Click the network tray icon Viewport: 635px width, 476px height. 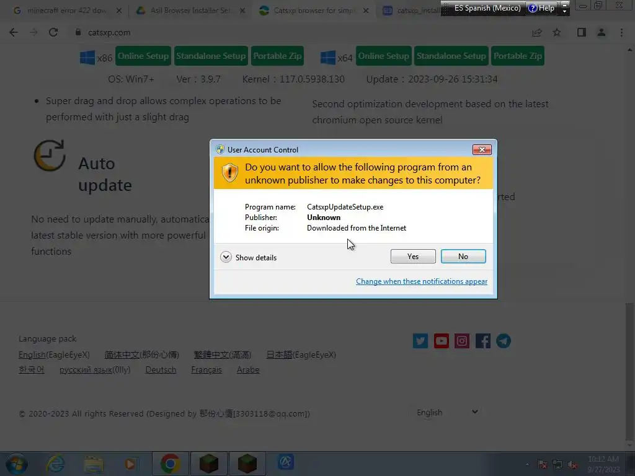[x=557, y=465]
